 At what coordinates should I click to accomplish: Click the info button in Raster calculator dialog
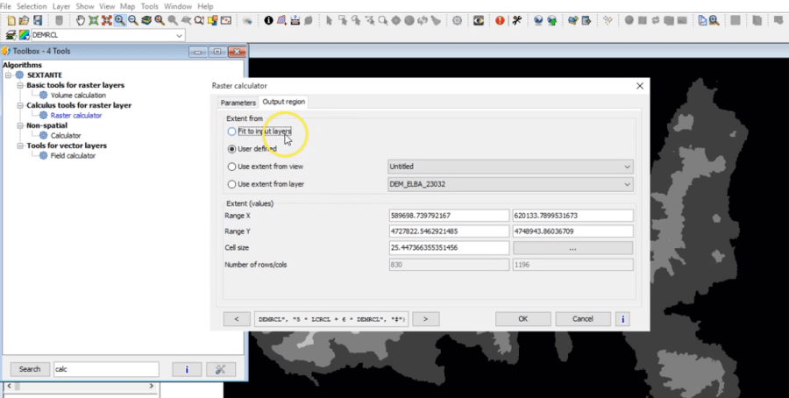(x=622, y=319)
